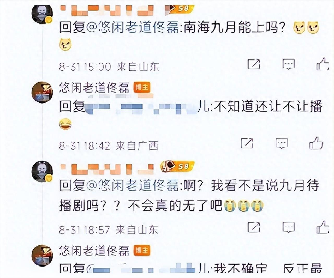Tap the S8 badge on third comment
The width and height of the screenshot is (334, 278).
point(177,166)
